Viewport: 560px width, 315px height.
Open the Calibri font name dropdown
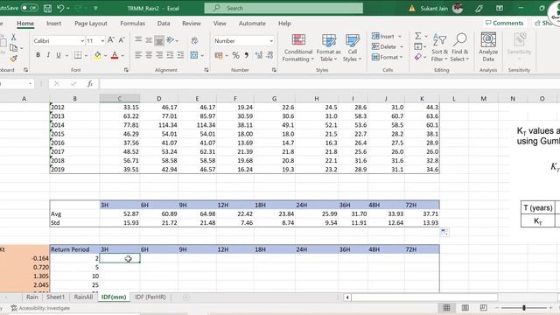tap(82, 41)
